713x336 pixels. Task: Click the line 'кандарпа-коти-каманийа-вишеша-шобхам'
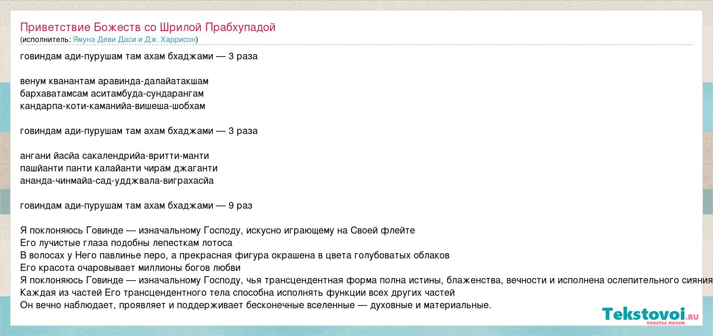(x=112, y=106)
